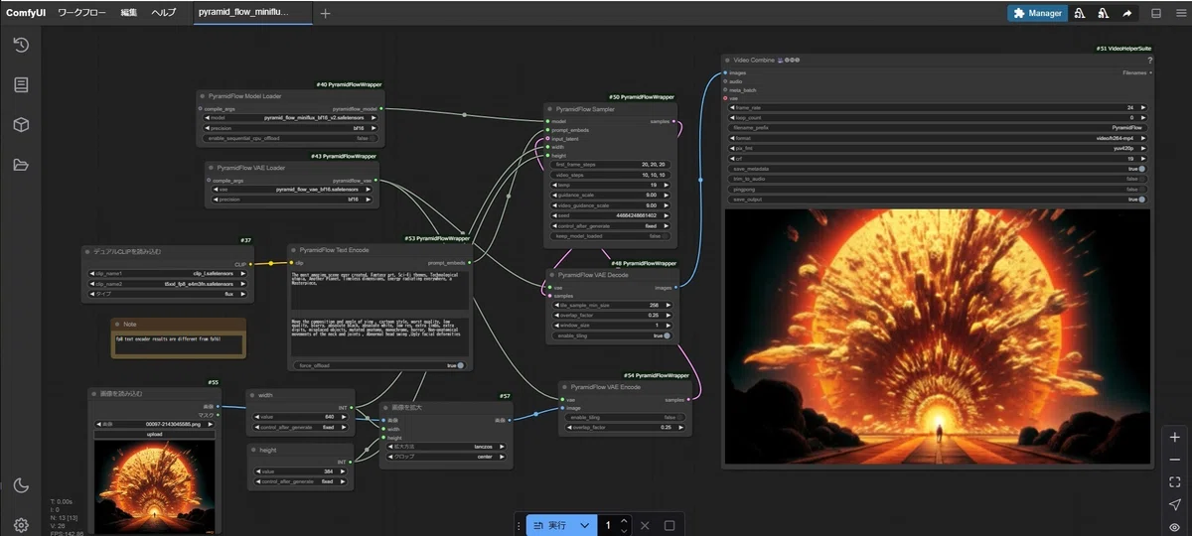Collapse PyramidFlow Text Encode node dot
The width and height of the screenshot is (1192, 536).
tap(294, 250)
